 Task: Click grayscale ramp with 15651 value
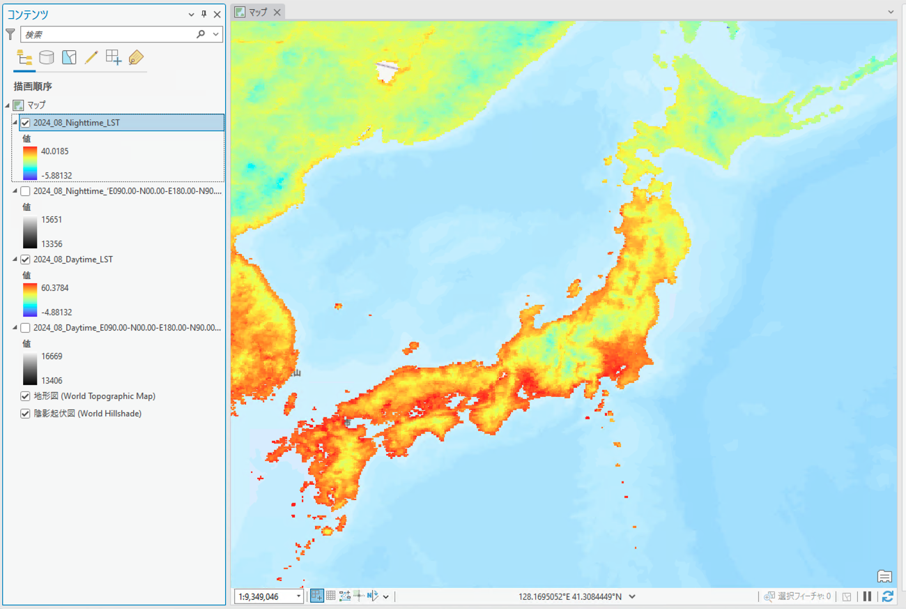pos(30,232)
